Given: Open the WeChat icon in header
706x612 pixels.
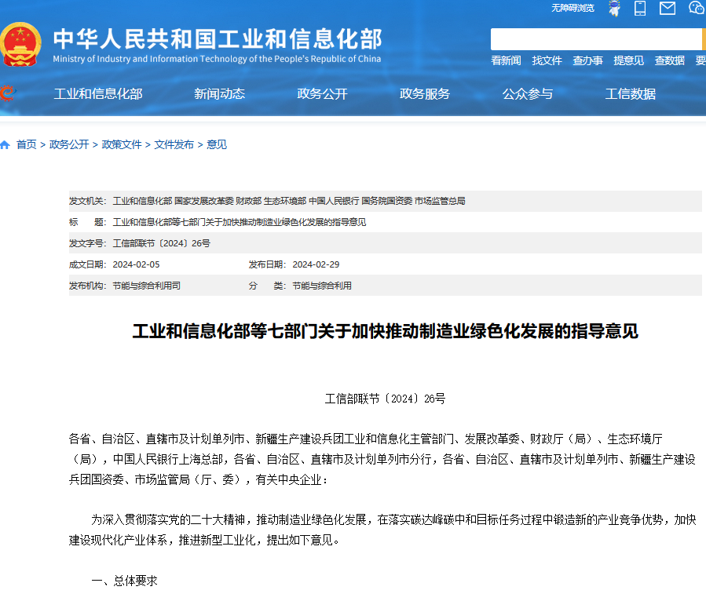Looking at the screenshot, I should (697, 9).
